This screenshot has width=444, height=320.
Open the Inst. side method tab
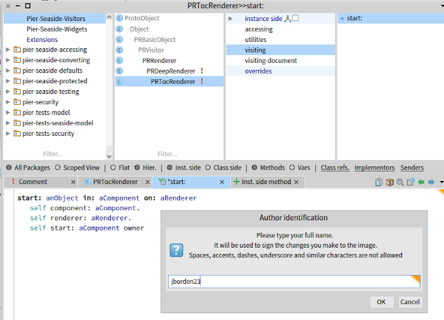pyautogui.click(x=266, y=182)
